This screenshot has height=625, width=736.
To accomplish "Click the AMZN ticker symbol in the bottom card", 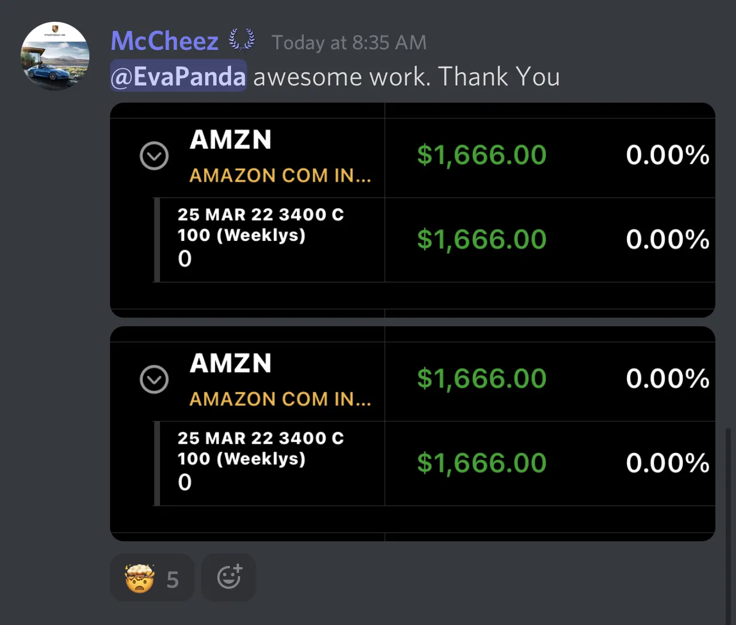I will 230,363.
